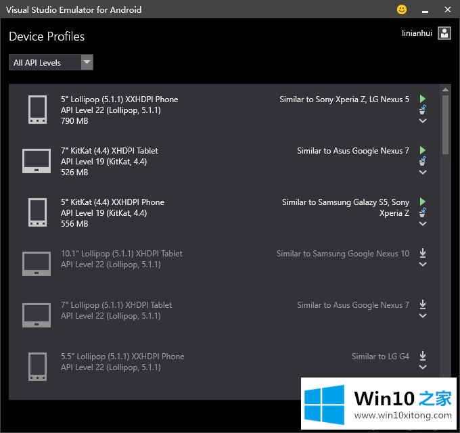Select the 5" KitKat (4.4) XXHDPI Phone title
The image size is (460, 433).
[x=113, y=202]
